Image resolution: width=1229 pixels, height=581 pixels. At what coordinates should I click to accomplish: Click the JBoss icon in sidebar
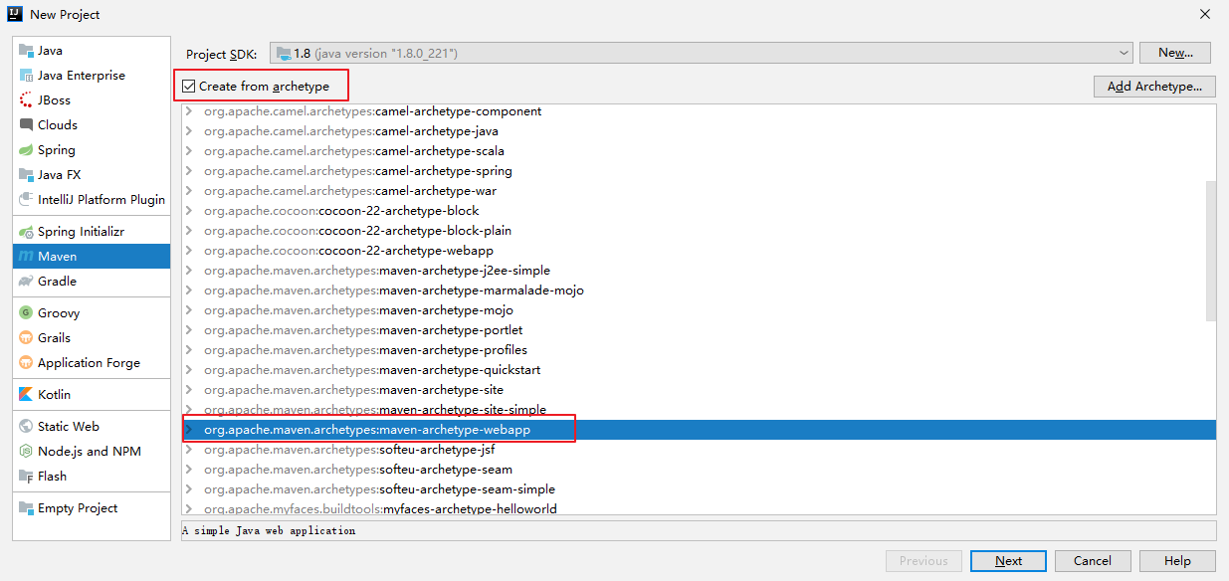point(27,100)
